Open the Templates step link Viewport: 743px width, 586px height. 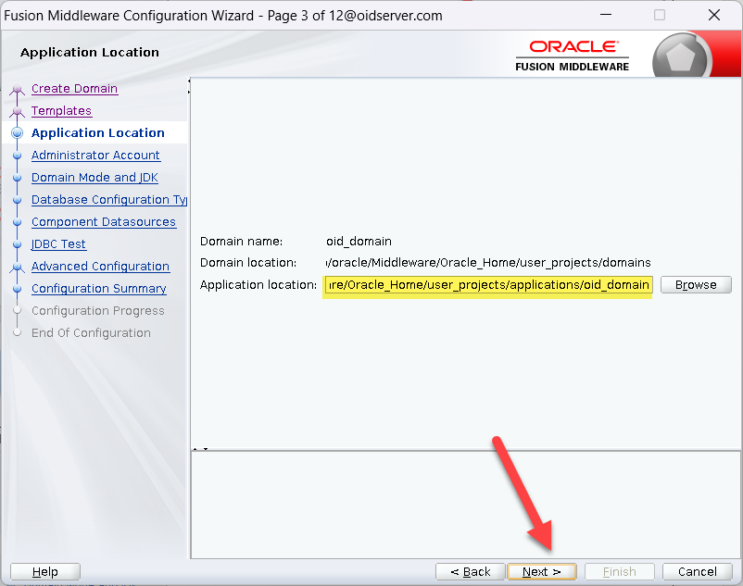tap(61, 111)
